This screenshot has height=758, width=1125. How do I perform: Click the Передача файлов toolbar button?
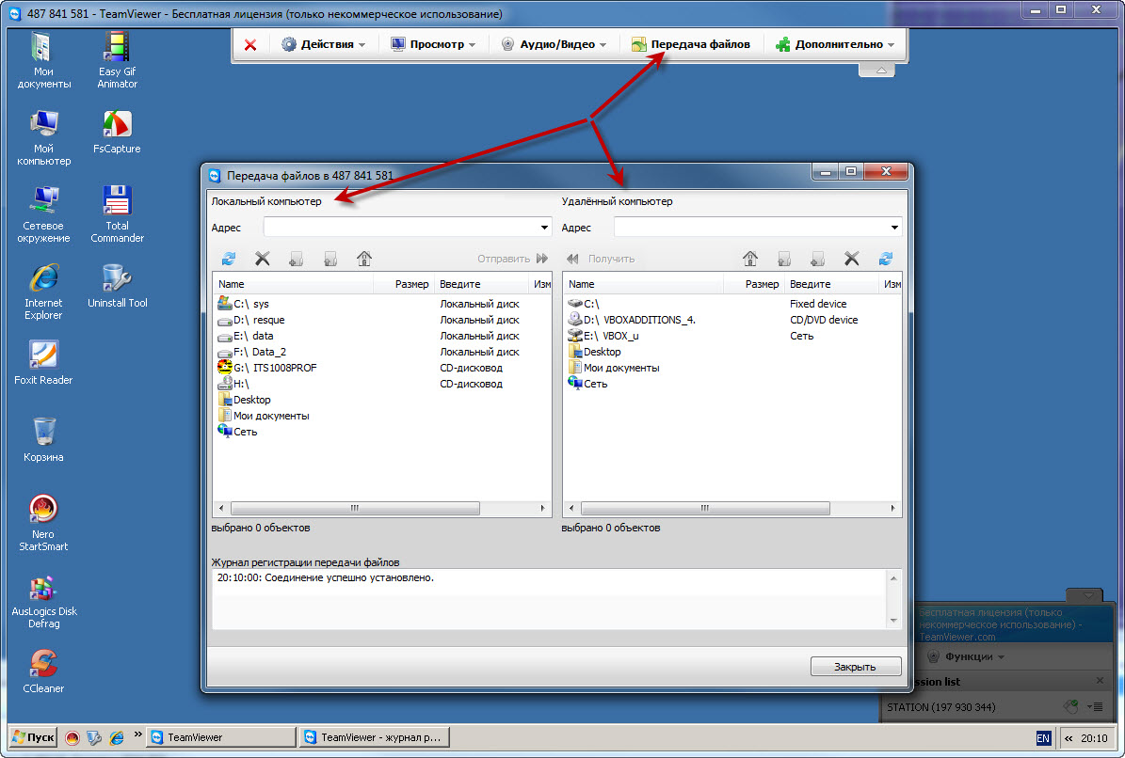pyautogui.click(x=691, y=44)
